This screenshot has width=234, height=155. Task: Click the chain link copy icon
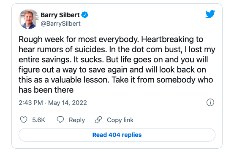[98, 120]
